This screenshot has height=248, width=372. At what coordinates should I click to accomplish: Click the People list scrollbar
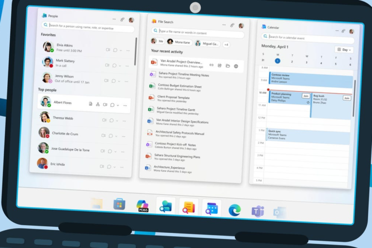[136, 51]
